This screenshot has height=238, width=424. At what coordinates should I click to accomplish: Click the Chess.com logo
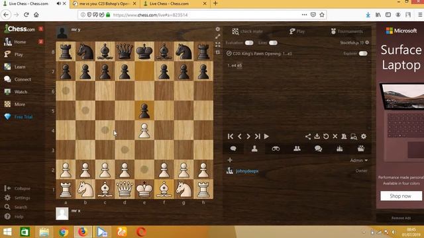(19, 28)
